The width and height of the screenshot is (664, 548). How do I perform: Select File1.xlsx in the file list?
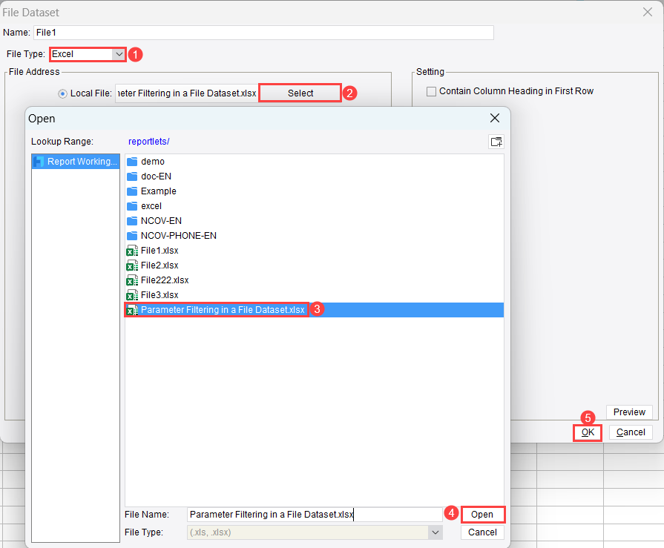coord(315,250)
